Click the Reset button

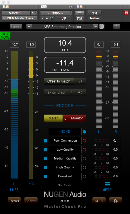(x=14, y=201)
